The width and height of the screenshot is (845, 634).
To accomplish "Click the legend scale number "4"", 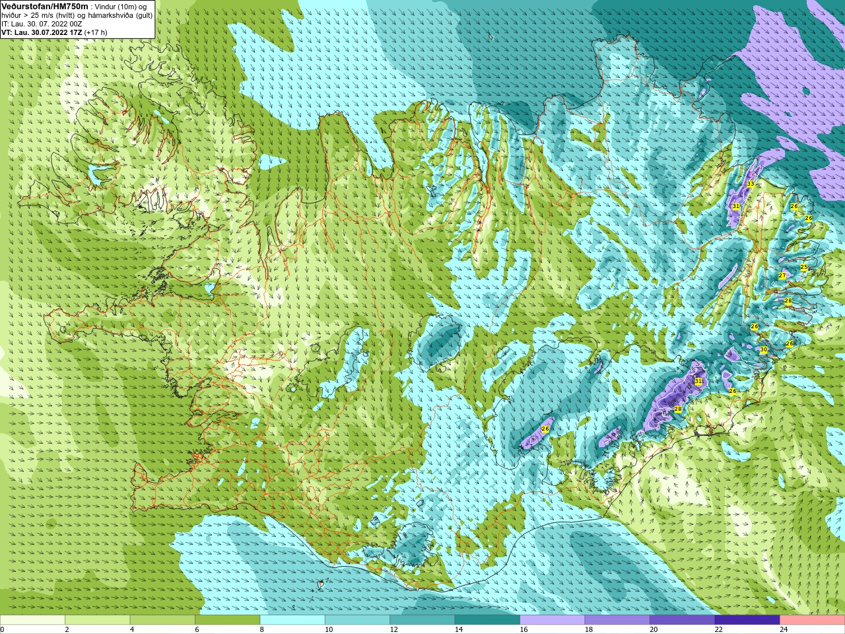I will click(x=132, y=629).
